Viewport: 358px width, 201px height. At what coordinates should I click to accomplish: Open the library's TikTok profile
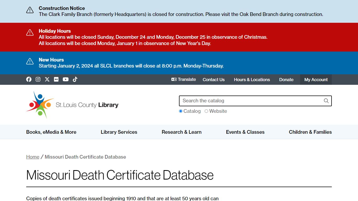pyautogui.click(x=75, y=79)
